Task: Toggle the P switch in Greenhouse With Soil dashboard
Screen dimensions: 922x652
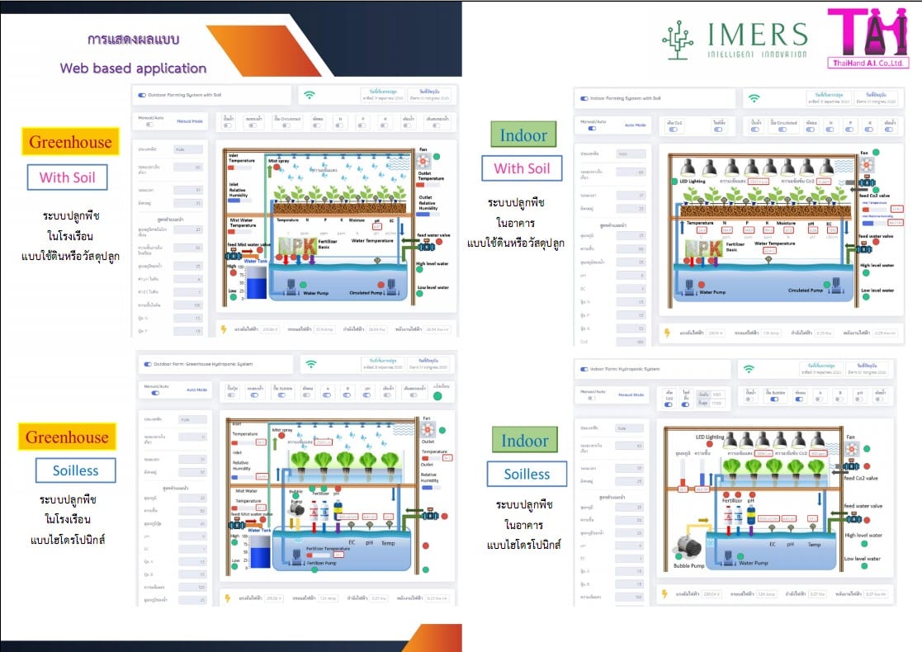Action: pyautogui.click(x=362, y=125)
